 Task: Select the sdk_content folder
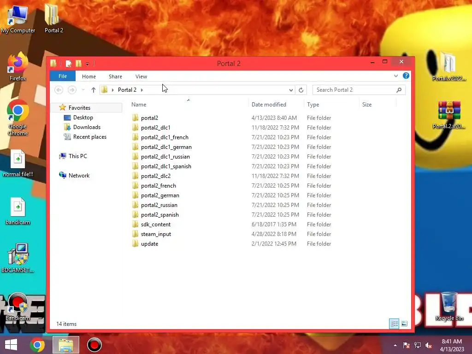click(156, 224)
